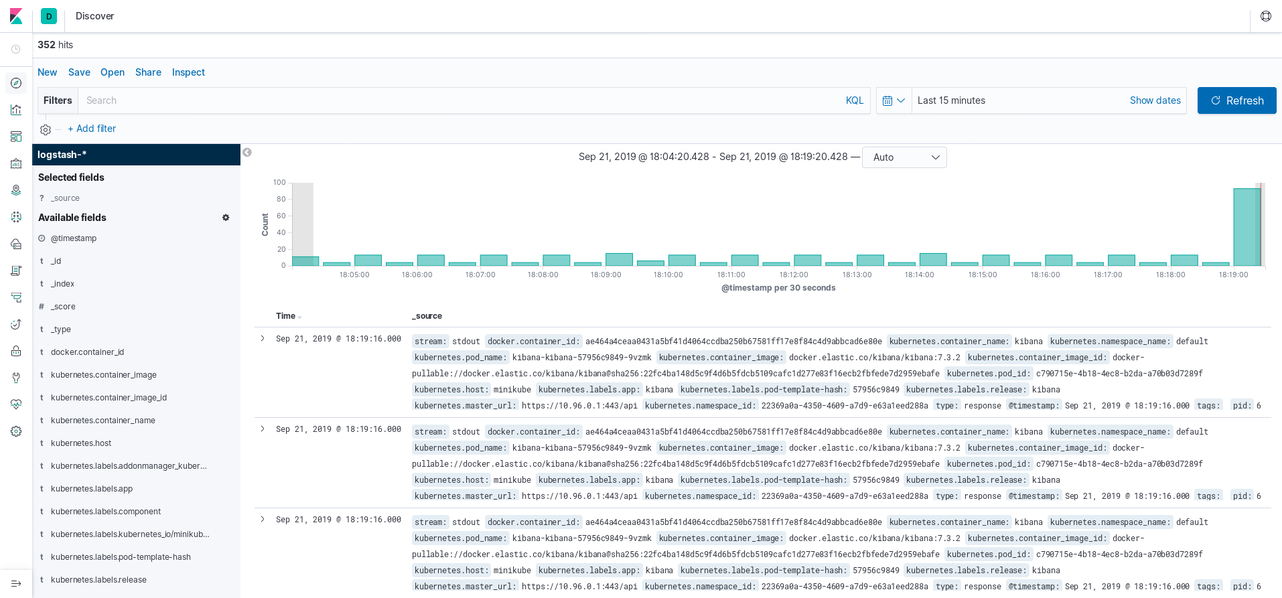Open the Visualize app in sidebar
Screen dimensions: 1282x598
(x=16, y=110)
